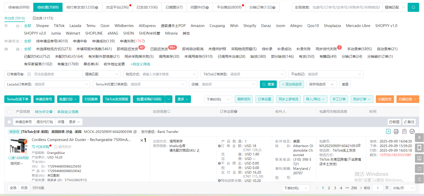
Task: Click the teal global search magnifier button
Action: [x=413, y=7]
